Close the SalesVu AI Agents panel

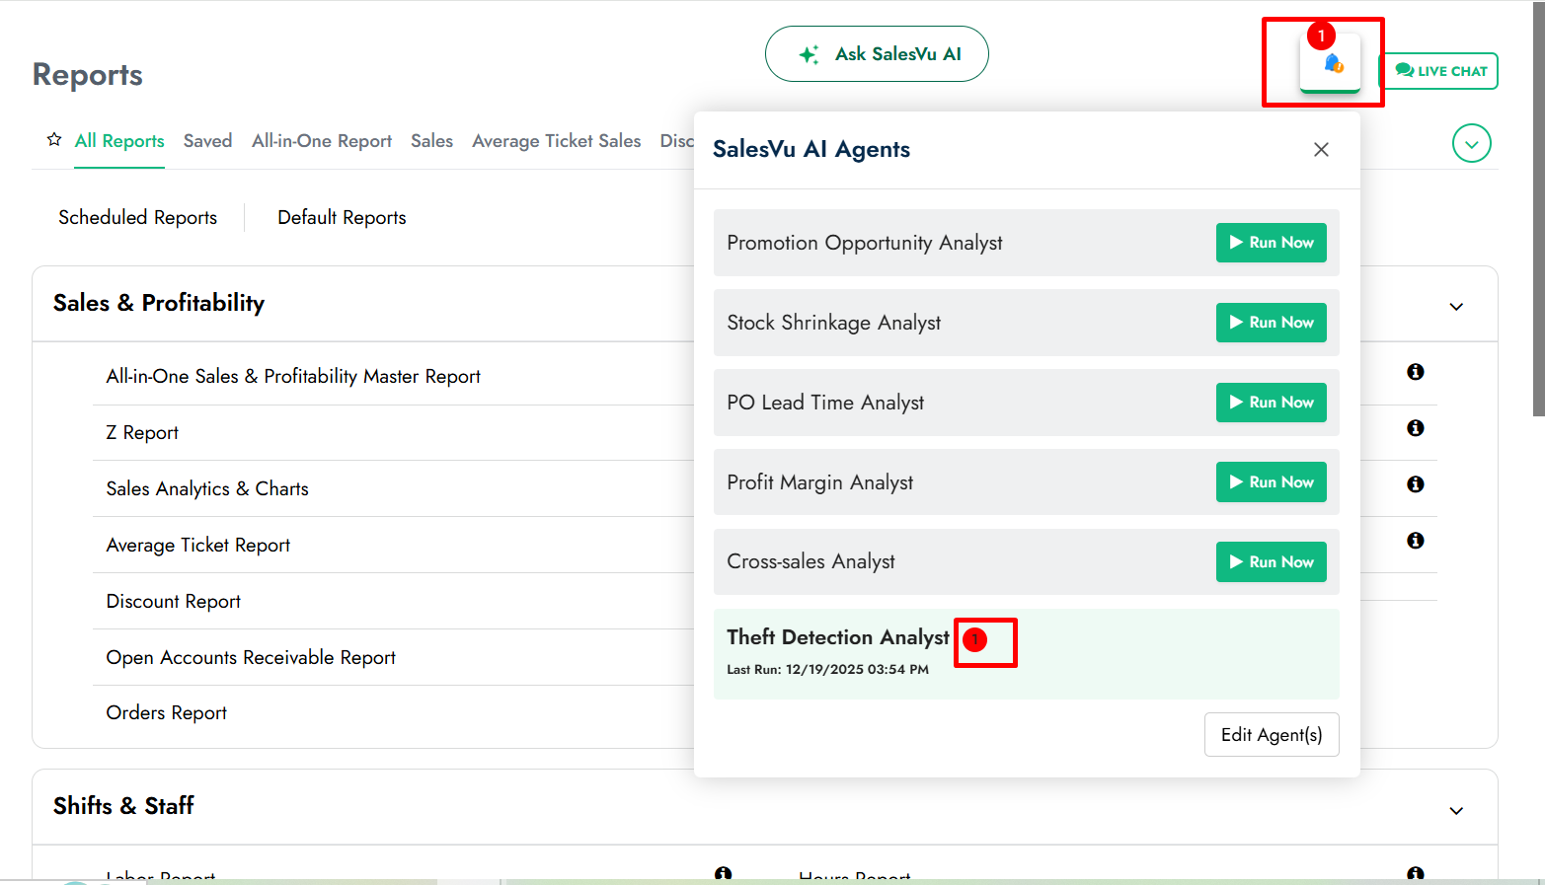1321,150
